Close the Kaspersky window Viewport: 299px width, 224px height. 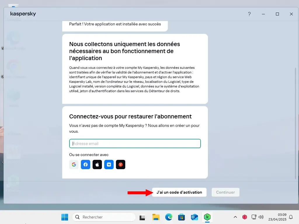pyautogui.click(x=291, y=14)
